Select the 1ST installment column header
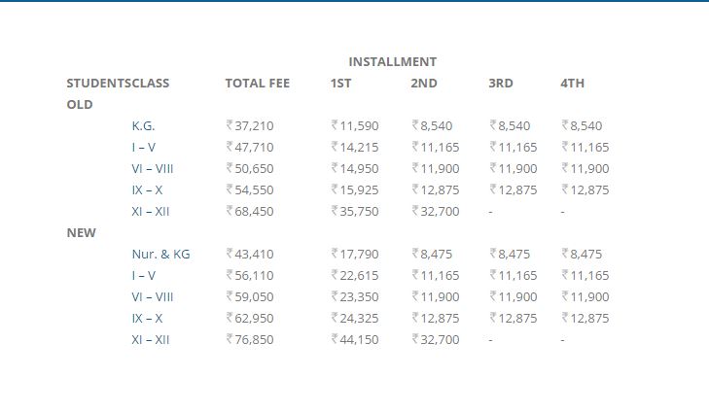Image resolution: width=709 pixels, height=412 pixels. pyautogui.click(x=340, y=83)
